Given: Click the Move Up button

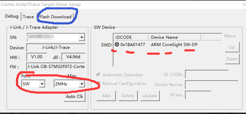Looking at the screenshot, I should point(232,47).
